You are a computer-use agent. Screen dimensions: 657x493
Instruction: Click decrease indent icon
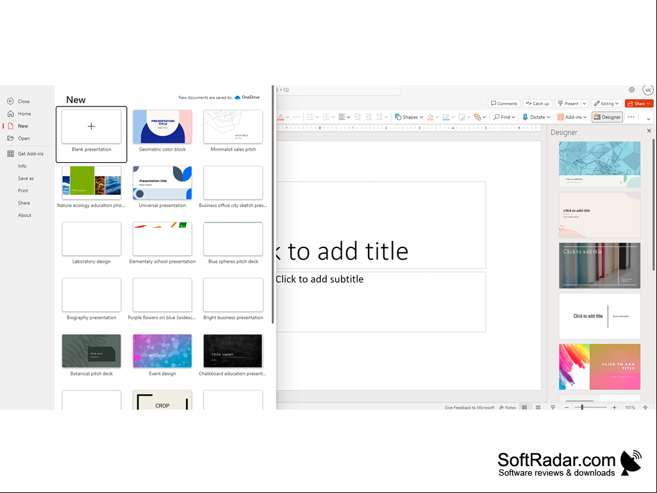[x=358, y=117]
